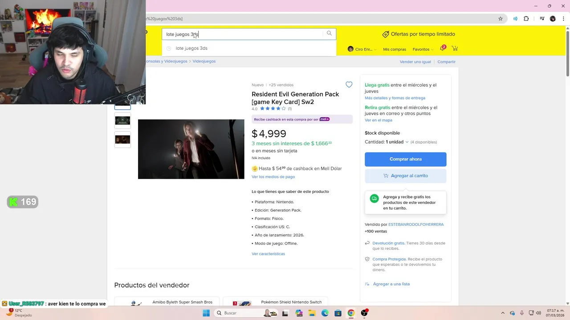Click the add-to-list icon
570x320 pixels.
pos(367,284)
